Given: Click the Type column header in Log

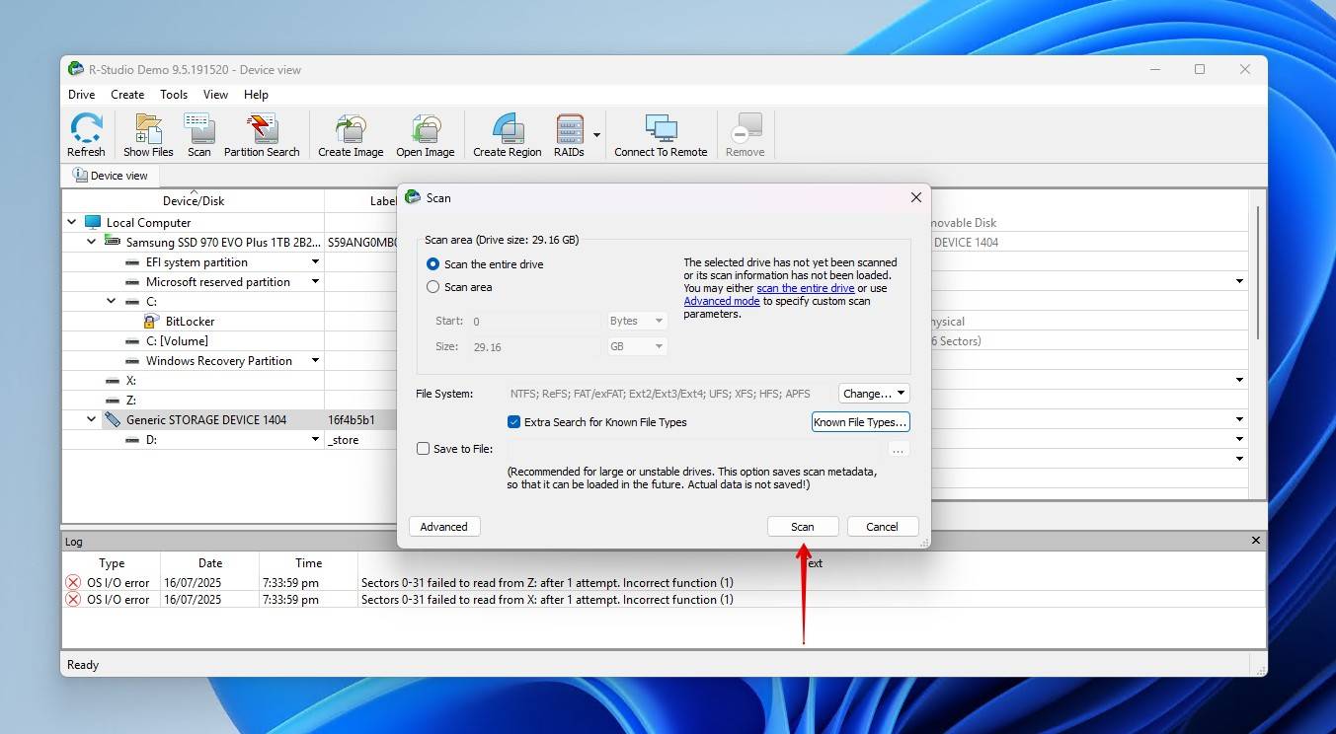Looking at the screenshot, I should pyautogui.click(x=112, y=563).
